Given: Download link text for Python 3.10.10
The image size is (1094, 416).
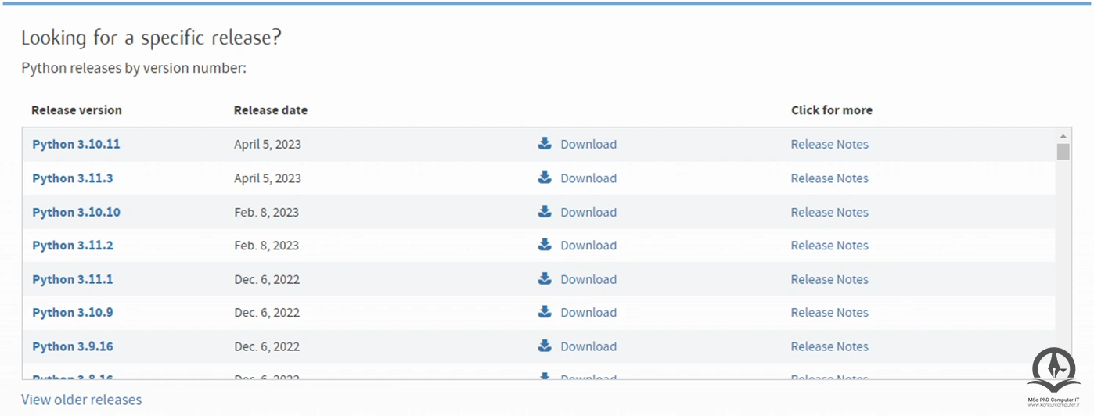Looking at the screenshot, I should [588, 212].
